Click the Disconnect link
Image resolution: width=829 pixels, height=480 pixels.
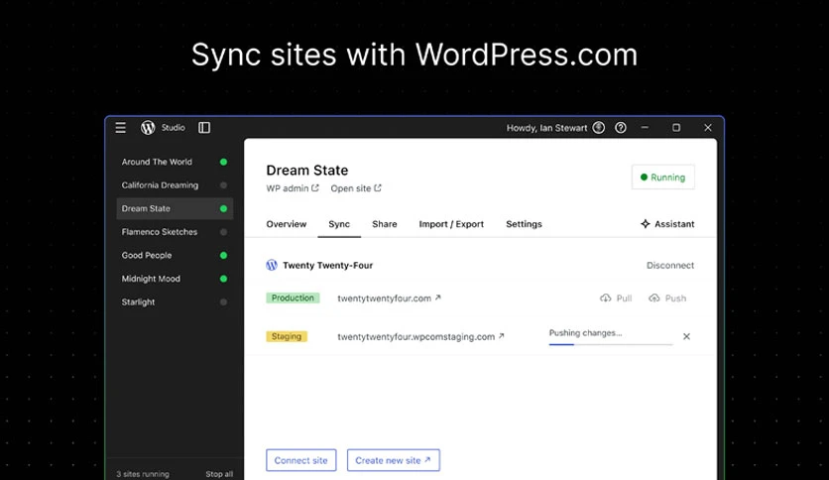tap(670, 266)
